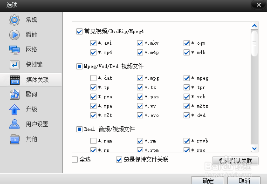
Task: Uncheck the *.mpg checkbox
Action: pos(140,78)
